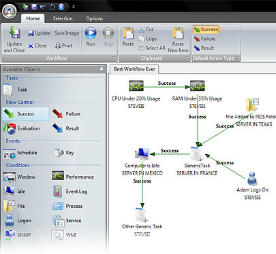The width and height of the screenshot is (276, 254).
Task: Open the application orb menu
Action: (10, 12)
